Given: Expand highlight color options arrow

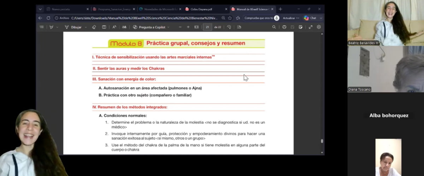Looking at the screenshot, I should (x=57, y=27).
